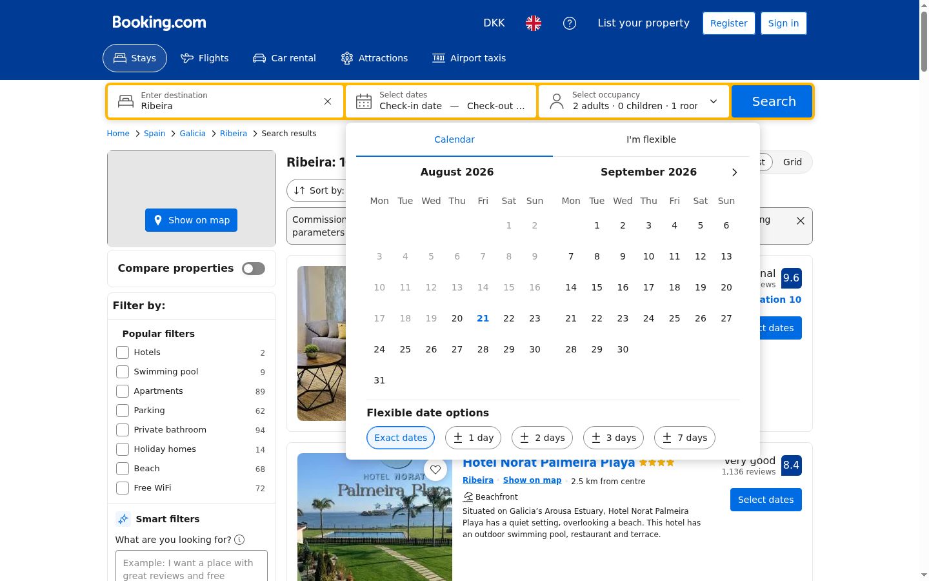Pick August 21 in calendar
This screenshot has width=929, height=581.
click(x=483, y=318)
